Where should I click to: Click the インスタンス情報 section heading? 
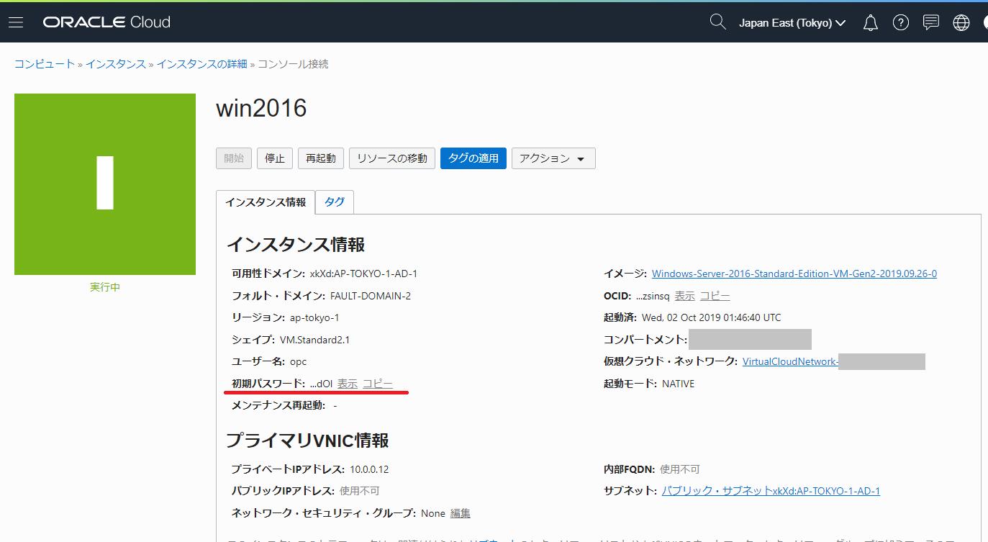(x=296, y=245)
